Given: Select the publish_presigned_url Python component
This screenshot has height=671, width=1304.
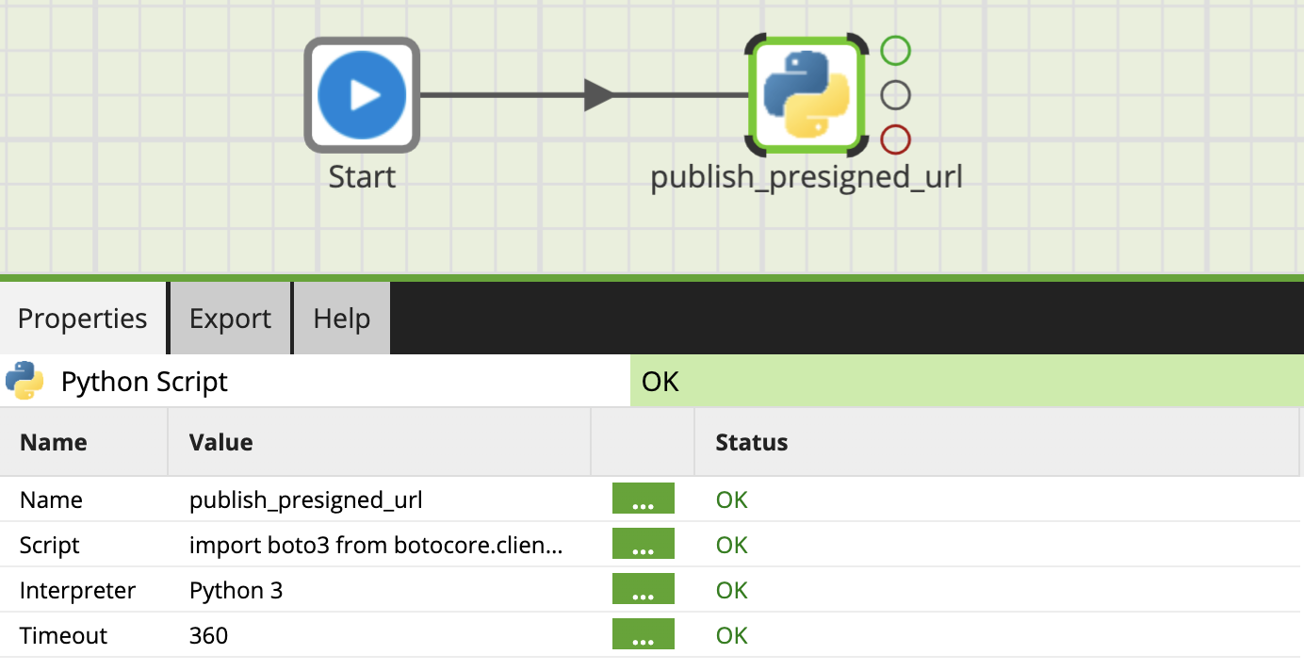Looking at the screenshot, I should click(x=806, y=95).
